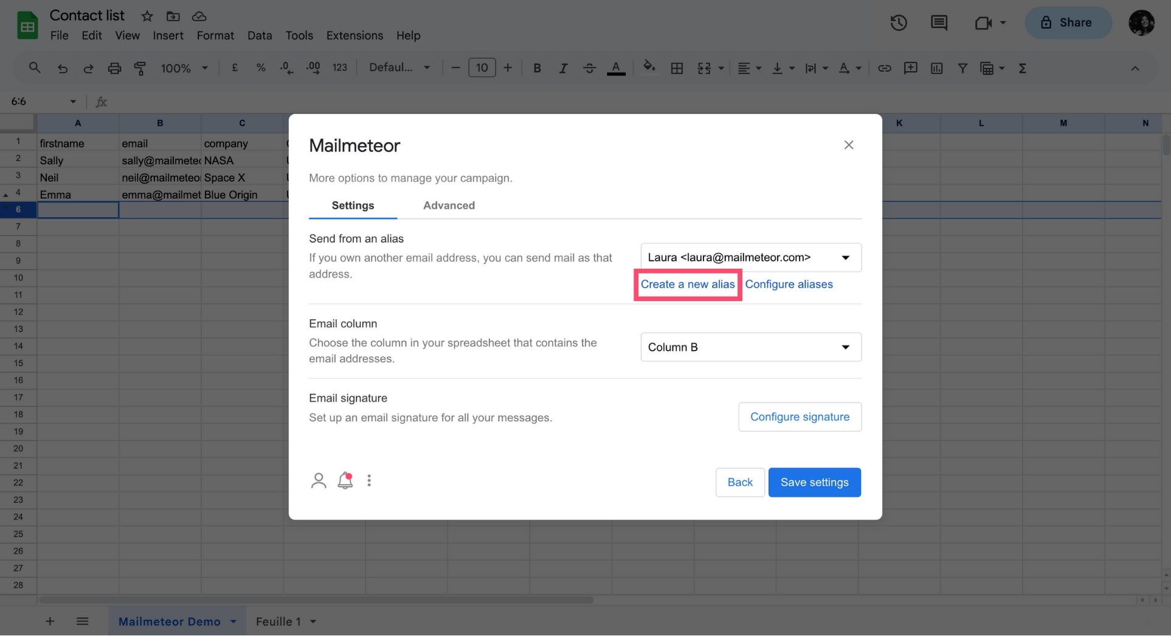Open Mailmeteor more options dots
Image resolution: width=1171 pixels, height=636 pixels.
[369, 481]
